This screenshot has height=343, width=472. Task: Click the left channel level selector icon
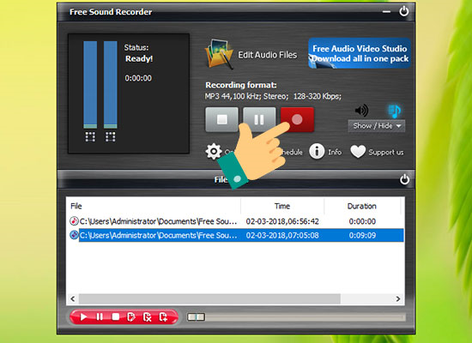(x=90, y=136)
